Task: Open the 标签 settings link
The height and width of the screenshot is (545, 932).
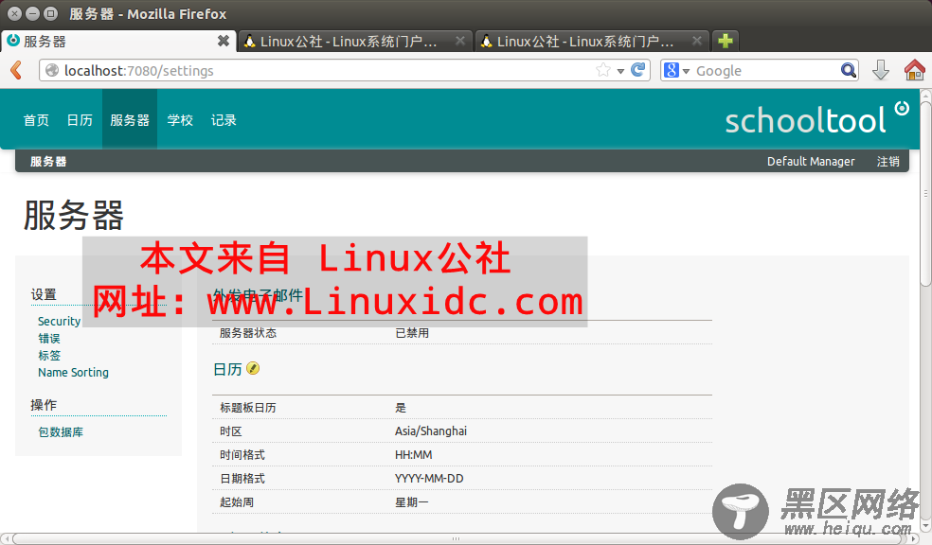Action: point(48,356)
